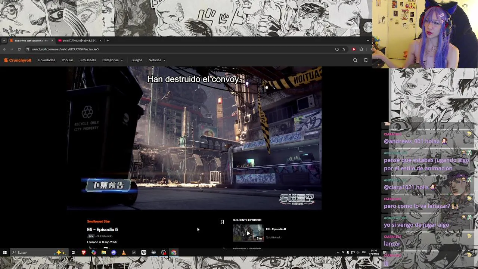This screenshot has width=478, height=269.
Task: Open the Simulcasts page
Action: click(88, 60)
